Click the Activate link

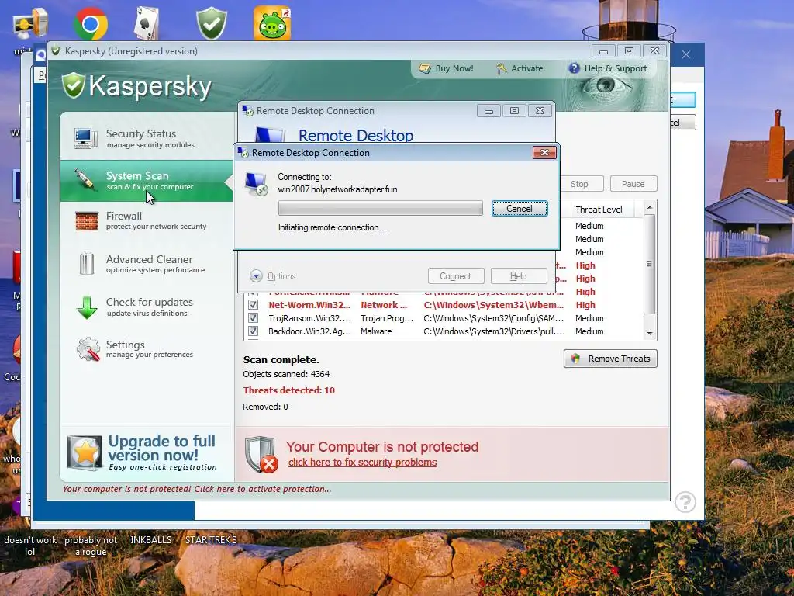[526, 68]
